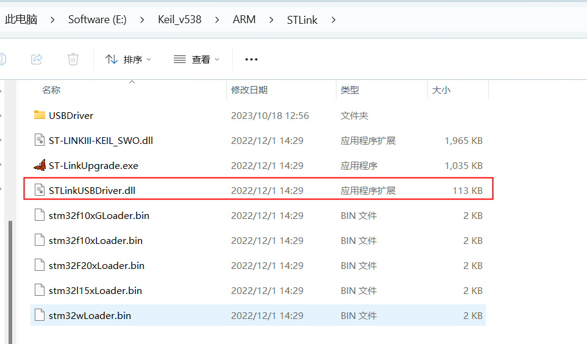Click the ST-LINKIII-KEIL_SWO.dll file icon
The height and width of the screenshot is (344, 587).
[x=40, y=140]
